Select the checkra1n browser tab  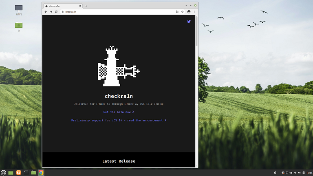63,6
